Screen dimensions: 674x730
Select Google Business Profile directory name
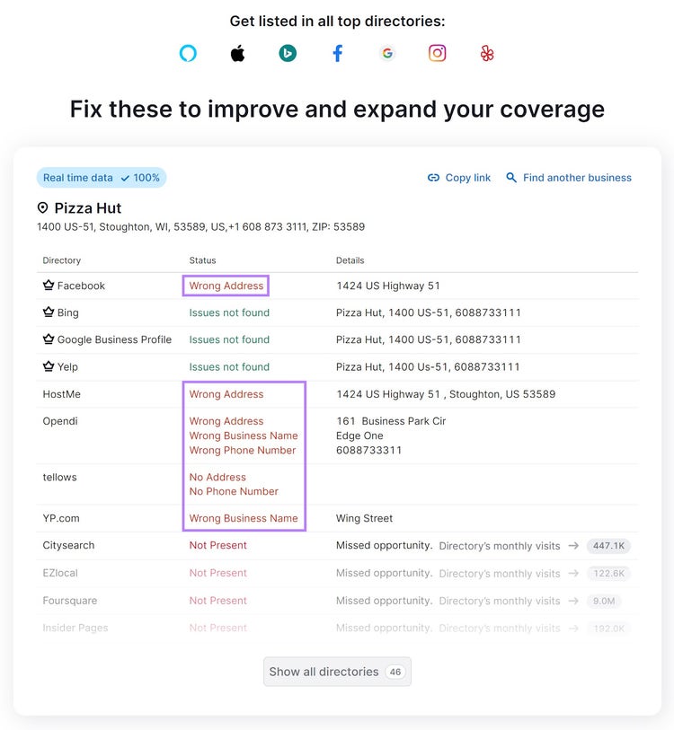pyautogui.click(x=114, y=339)
